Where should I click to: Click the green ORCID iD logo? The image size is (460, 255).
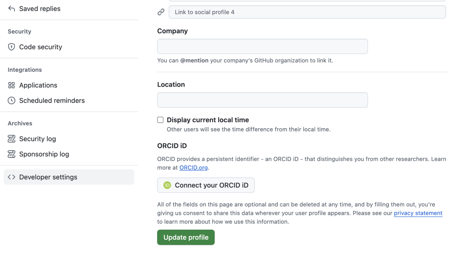click(167, 185)
